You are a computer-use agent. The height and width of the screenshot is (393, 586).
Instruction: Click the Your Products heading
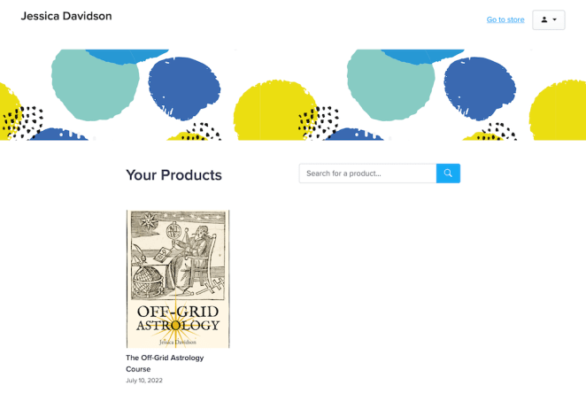coord(173,175)
